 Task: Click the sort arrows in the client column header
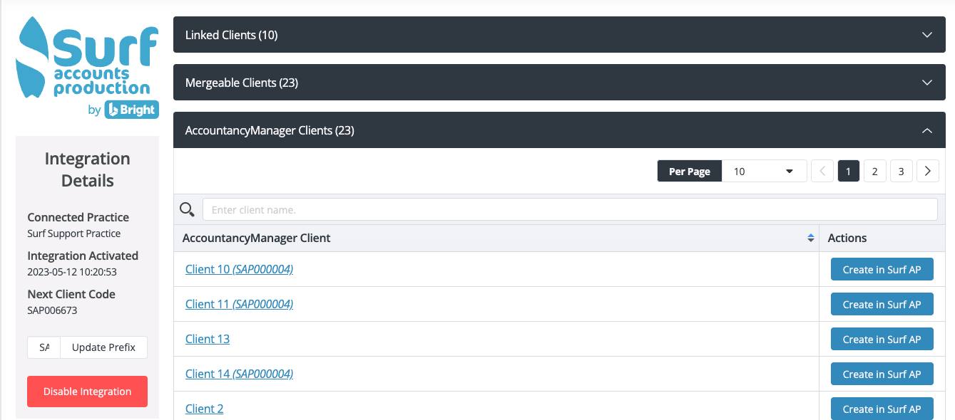coord(810,238)
